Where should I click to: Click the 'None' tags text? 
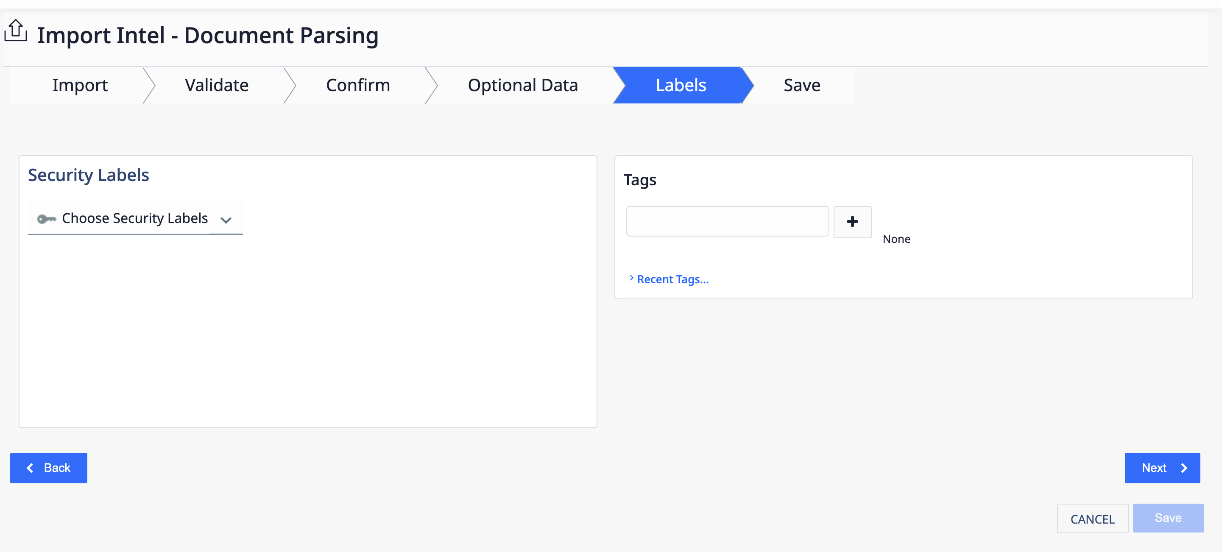pos(896,239)
